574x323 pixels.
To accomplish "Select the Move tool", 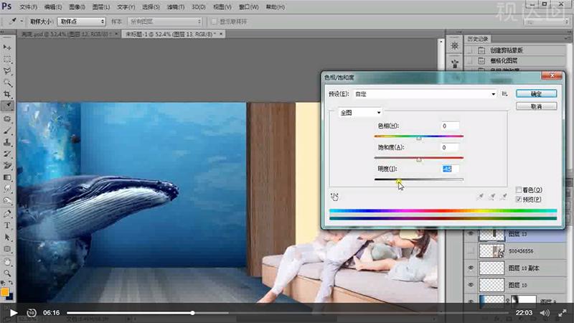I will [x=7, y=47].
